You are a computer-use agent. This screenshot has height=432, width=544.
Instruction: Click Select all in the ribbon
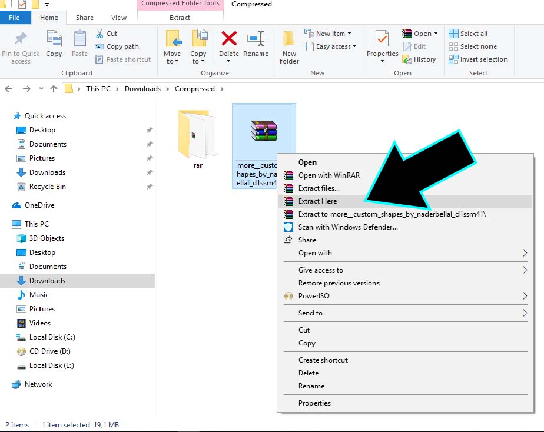point(468,34)
